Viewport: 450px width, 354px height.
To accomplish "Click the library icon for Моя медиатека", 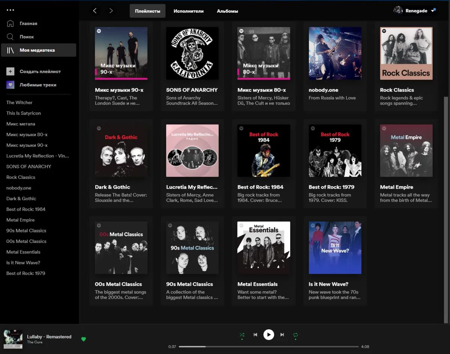I will pos(10,50).
